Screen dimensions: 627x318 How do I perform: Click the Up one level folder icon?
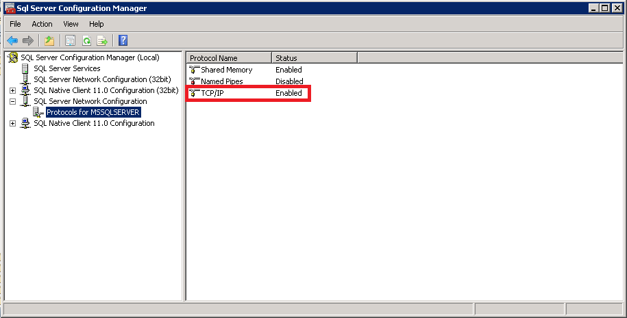[x=49, y=40]
